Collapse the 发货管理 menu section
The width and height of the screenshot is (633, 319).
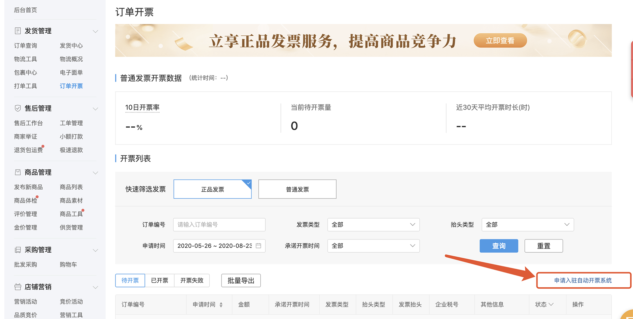95,31
